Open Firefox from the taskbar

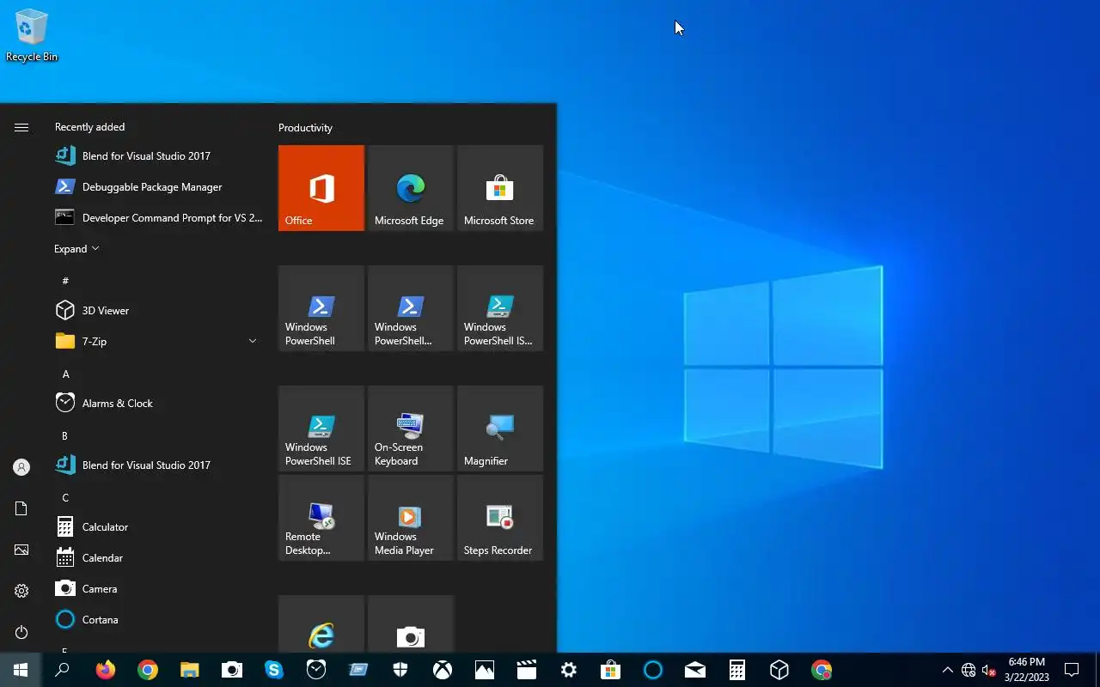[106, 670]
